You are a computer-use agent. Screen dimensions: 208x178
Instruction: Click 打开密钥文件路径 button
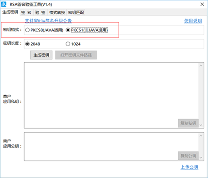tap(76, 55)
